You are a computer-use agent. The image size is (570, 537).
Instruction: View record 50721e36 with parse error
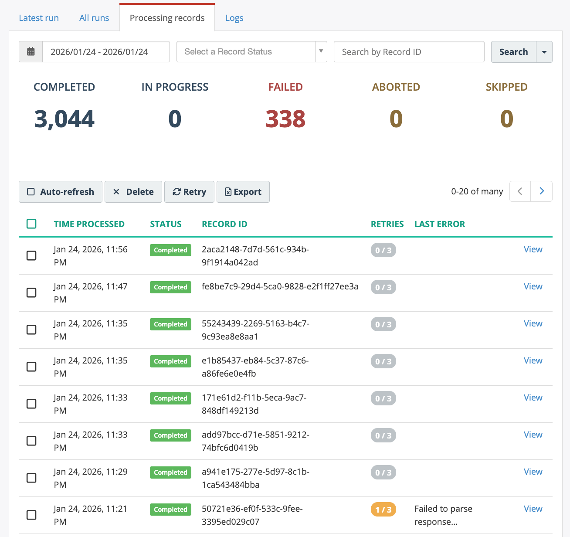533,509
